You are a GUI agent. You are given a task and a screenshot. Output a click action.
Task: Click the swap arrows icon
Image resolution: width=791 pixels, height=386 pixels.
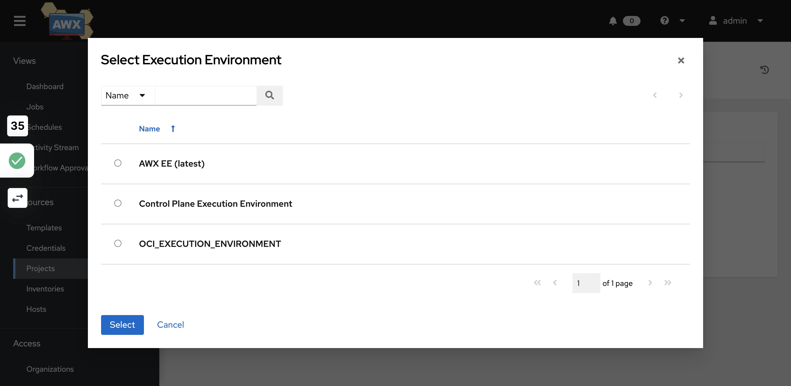pos(18,198)
